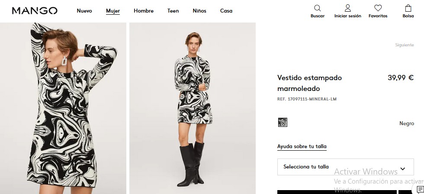Select the Casa menu item
Image resolution: width=424 pixels, height=194 pixels.
pos(226,11)
